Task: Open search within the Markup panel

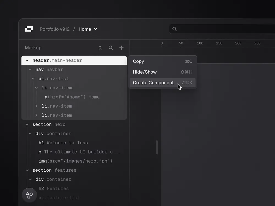Action: click(111, 48)
